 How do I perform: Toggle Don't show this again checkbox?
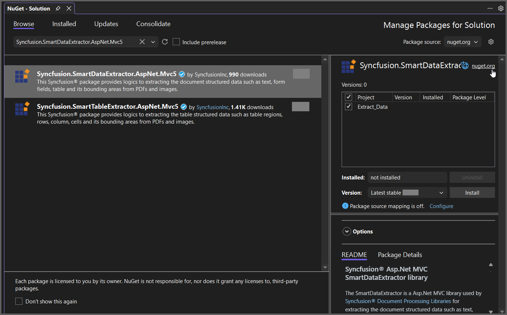pyautogui.click(x=19, y=301)
